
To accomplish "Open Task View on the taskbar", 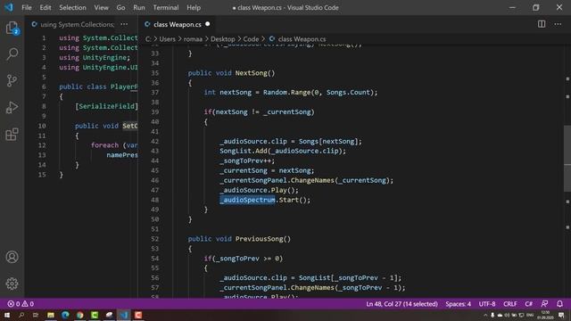I will coord(36,315).
